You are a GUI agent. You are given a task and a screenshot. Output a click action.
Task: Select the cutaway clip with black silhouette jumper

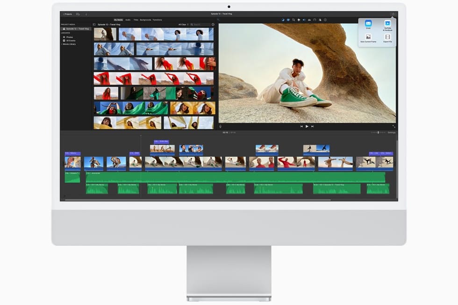tap(316, 149)
